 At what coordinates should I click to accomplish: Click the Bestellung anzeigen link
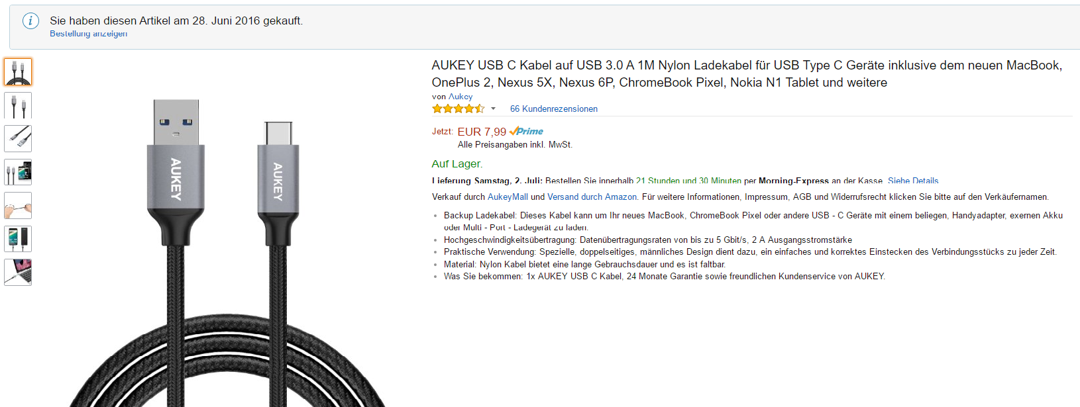pos(88,34)
